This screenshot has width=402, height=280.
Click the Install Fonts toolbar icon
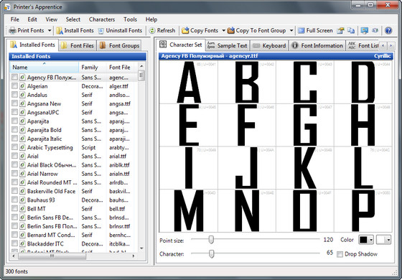(60, 30)
